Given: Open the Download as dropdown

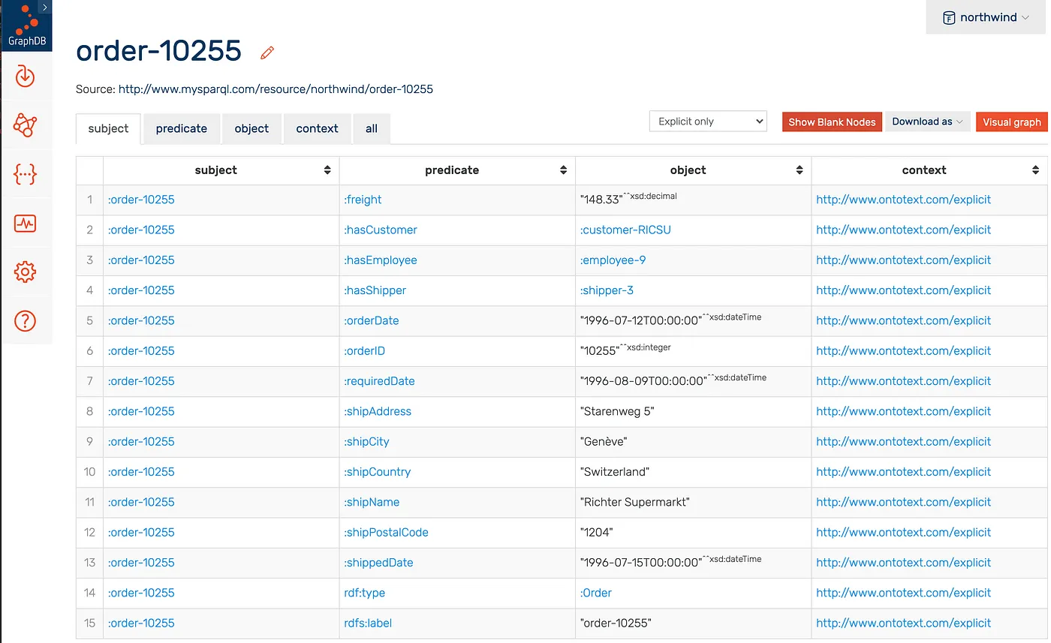Looking at the screenshot, I should pyautogui.click(x=928, y=122).
